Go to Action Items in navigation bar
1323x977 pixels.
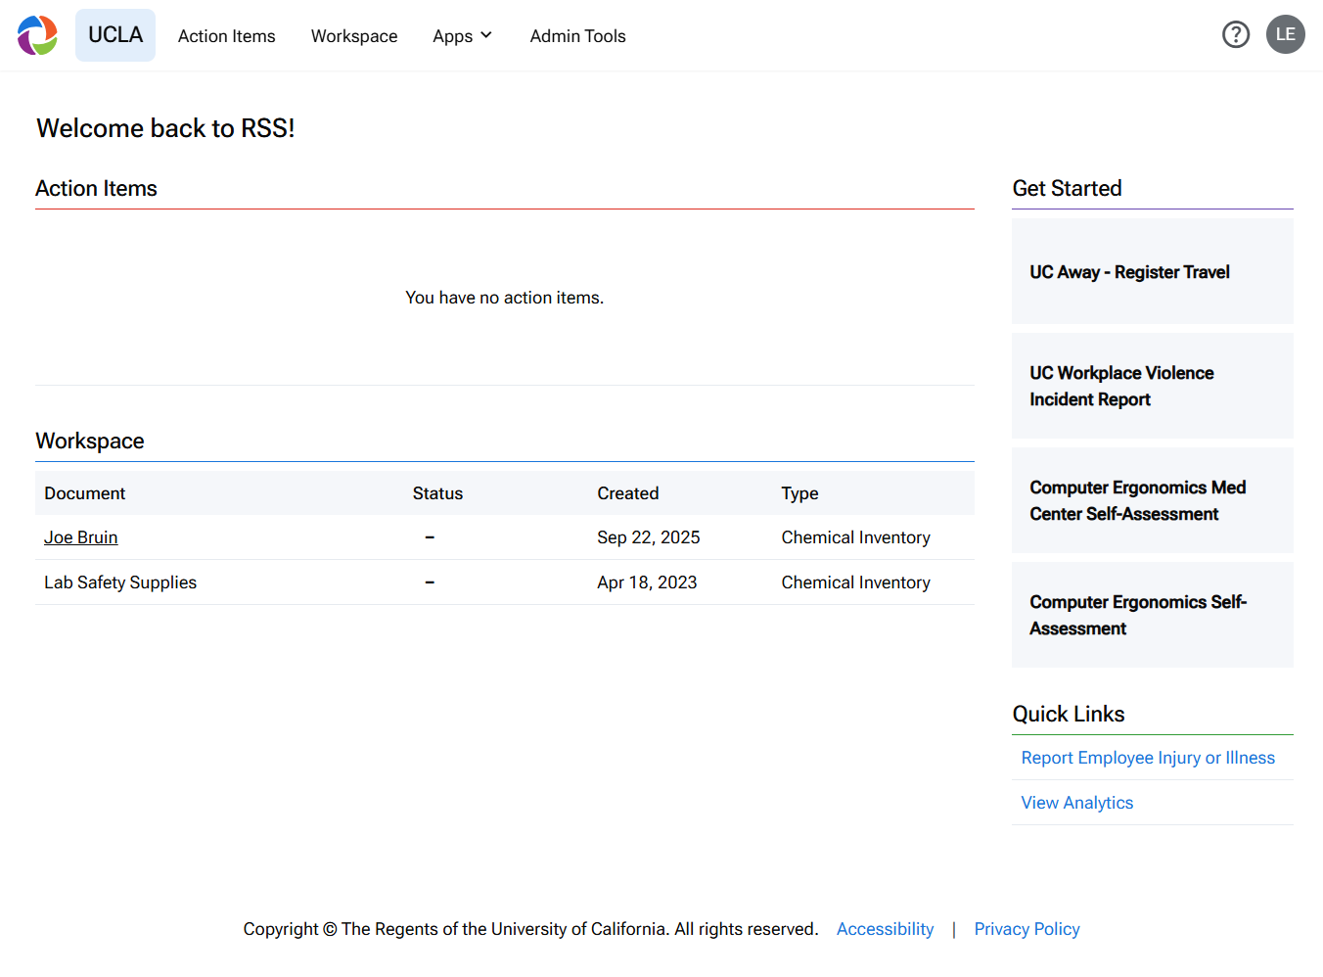[x=227, y=36]
